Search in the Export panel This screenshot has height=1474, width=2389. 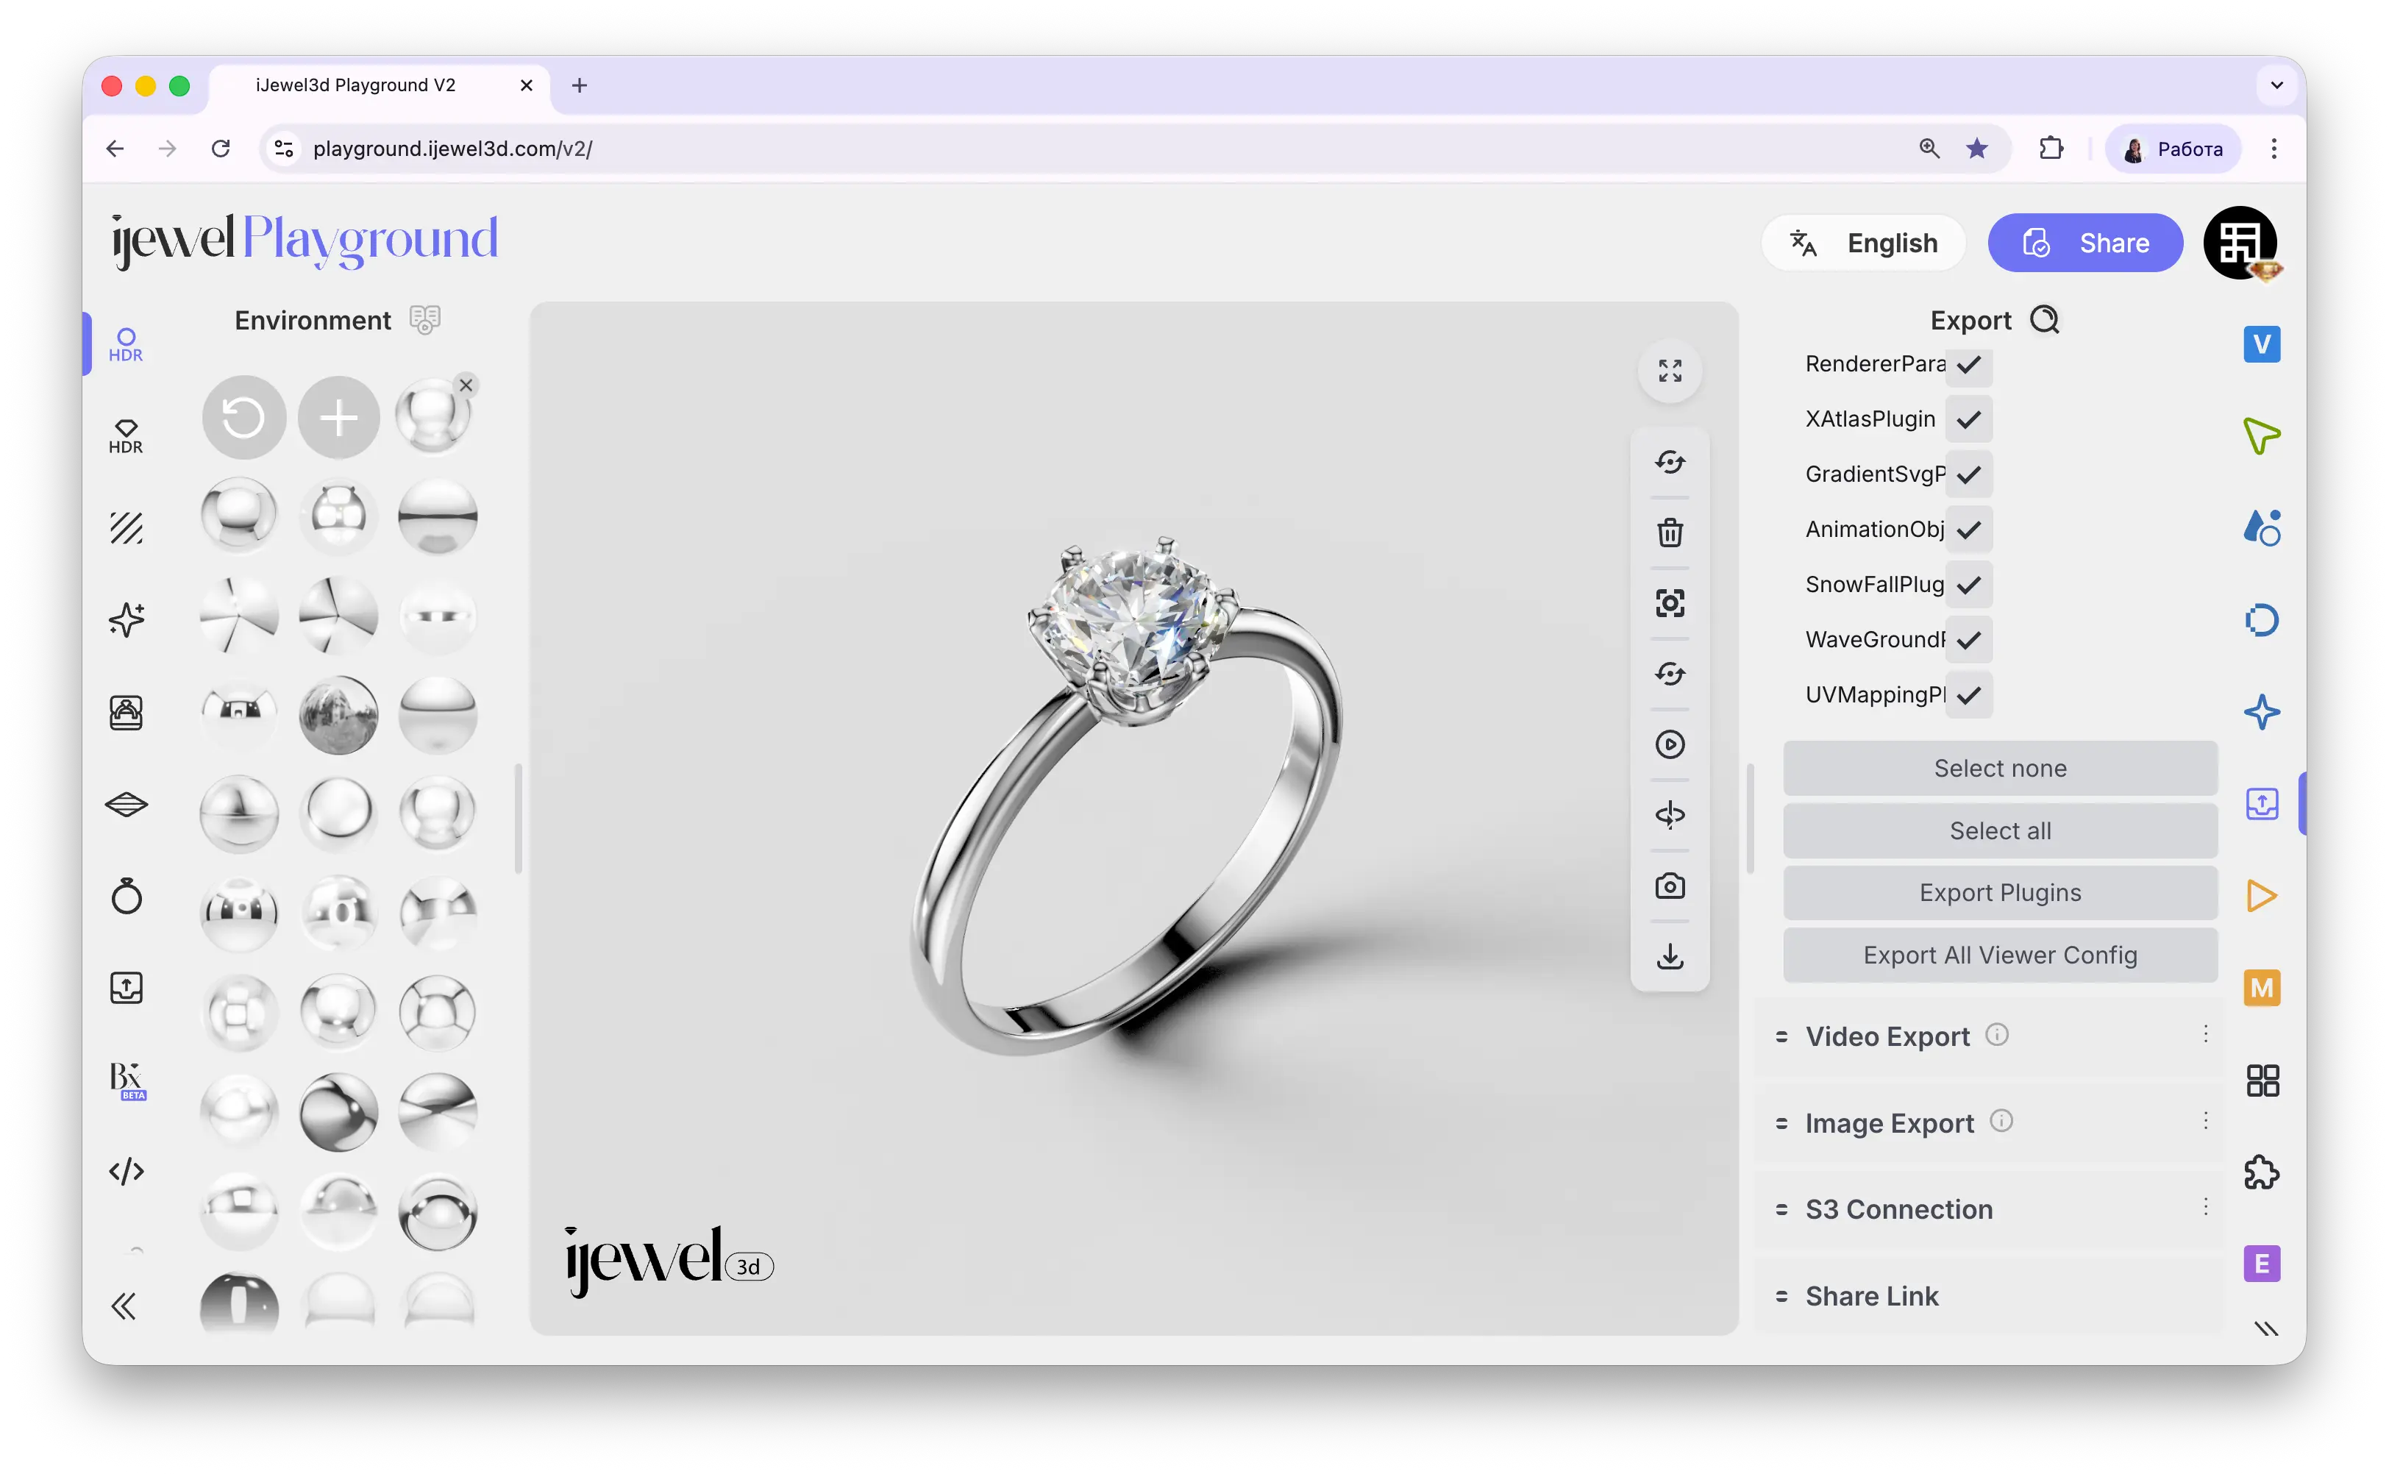coord(2045,320)
